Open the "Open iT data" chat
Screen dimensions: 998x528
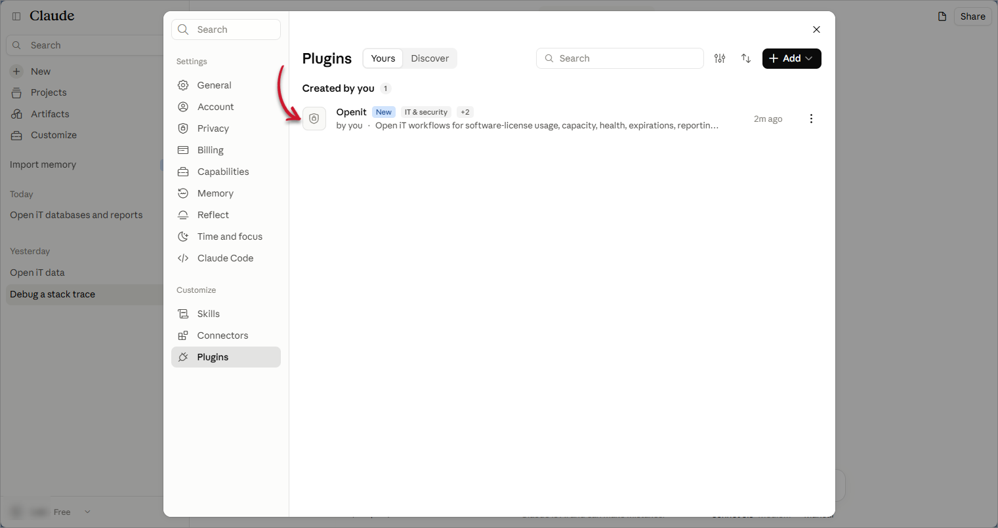(x=37, y=273)
